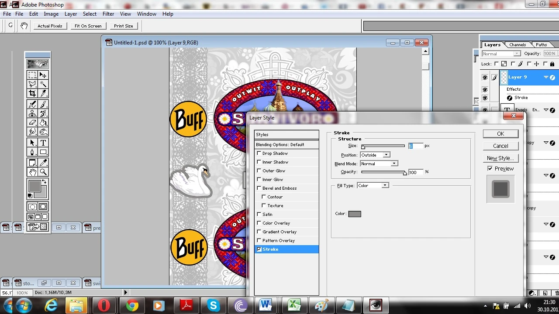Viewport: 559px width, 314px height.
Task: Select the Slice tool
Action: [x=43, y=93]
